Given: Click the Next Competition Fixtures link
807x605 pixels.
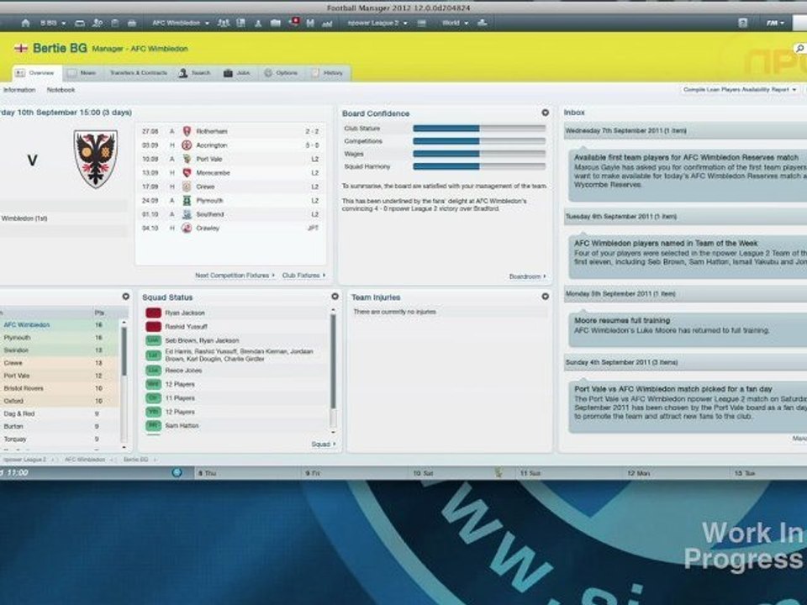Looking at the screenshot, I should [x=235, y=276].
